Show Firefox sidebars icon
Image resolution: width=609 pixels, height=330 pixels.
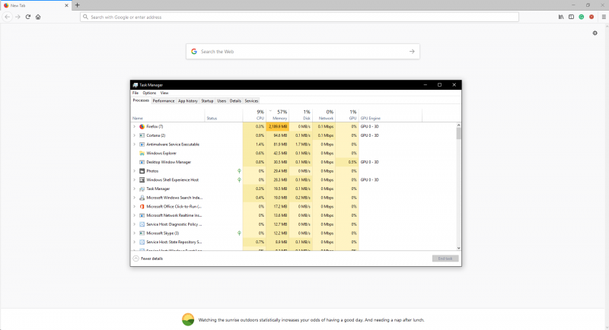[572, 17]
